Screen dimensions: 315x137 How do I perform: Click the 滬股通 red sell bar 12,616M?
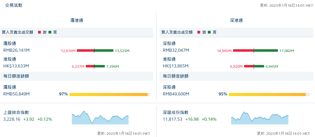tap(85, 50)
